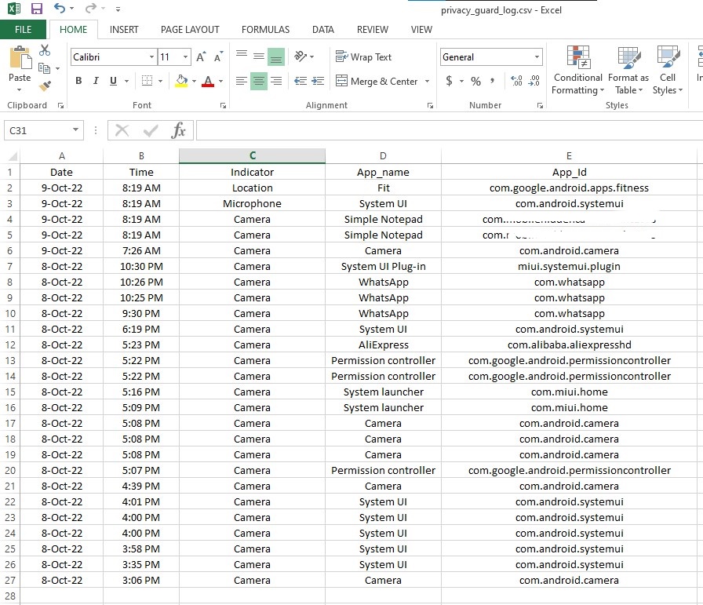The image size is (703, 605).
Task: Apply accounting dollar format
Action: (449, 81)
